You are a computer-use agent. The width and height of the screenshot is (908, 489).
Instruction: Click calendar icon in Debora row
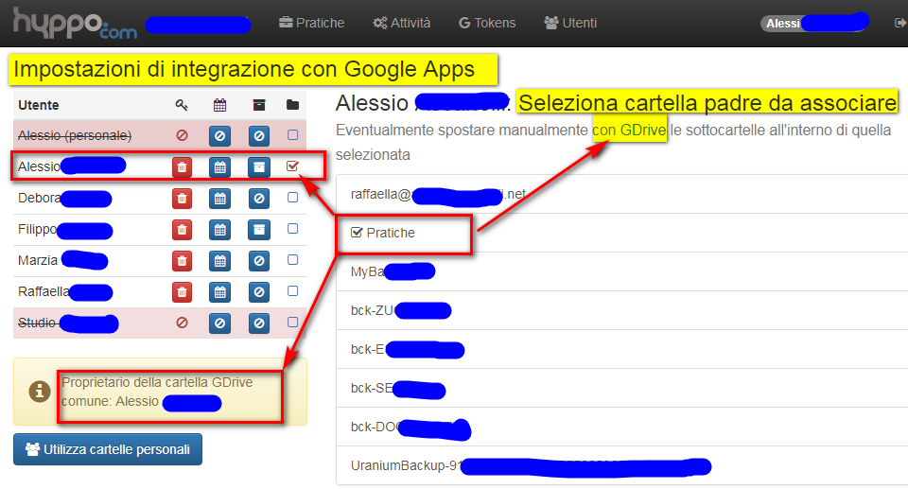click(x=220, y=199)
